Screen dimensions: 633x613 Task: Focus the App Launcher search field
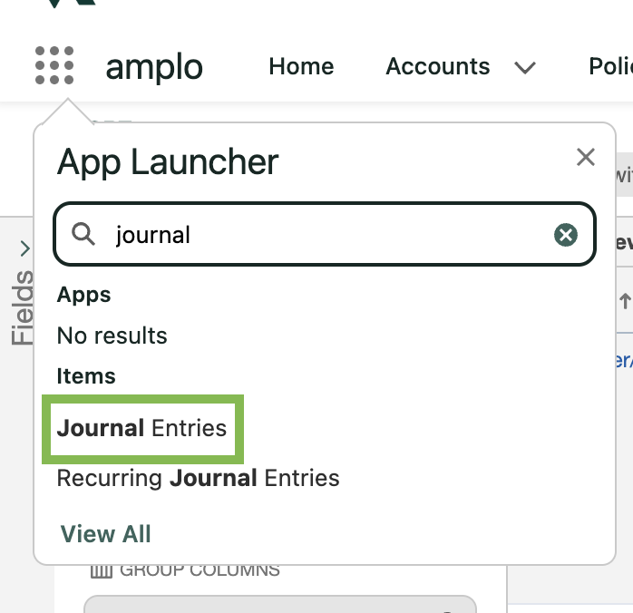click(325, 234)
